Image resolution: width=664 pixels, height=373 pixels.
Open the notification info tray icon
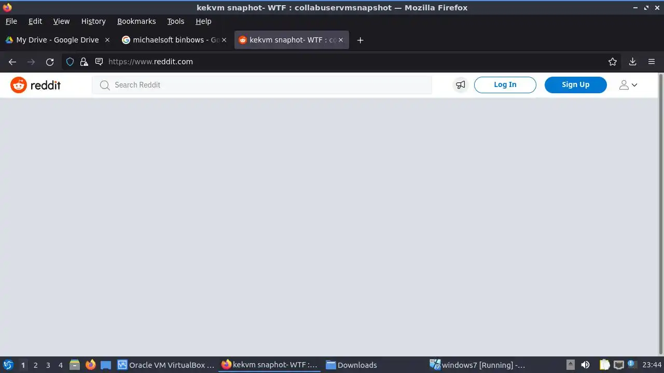(x=632, y=364)
